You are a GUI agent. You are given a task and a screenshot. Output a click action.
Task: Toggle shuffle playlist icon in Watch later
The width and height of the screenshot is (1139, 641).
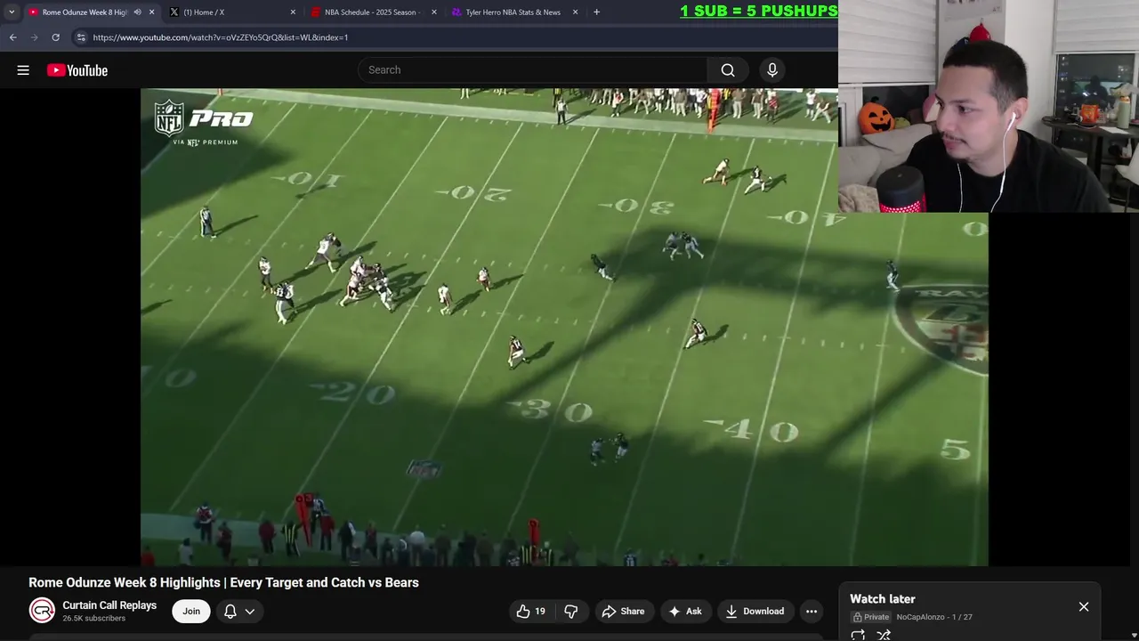884,635
